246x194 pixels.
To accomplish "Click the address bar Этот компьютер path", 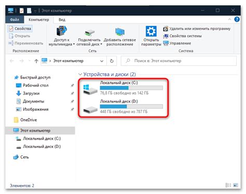I will pyautogui.click(x=69, y=61).
